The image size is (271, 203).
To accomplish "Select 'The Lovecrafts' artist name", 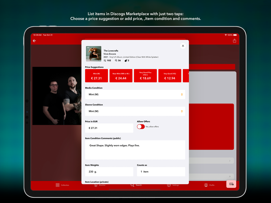I will 111,51.
